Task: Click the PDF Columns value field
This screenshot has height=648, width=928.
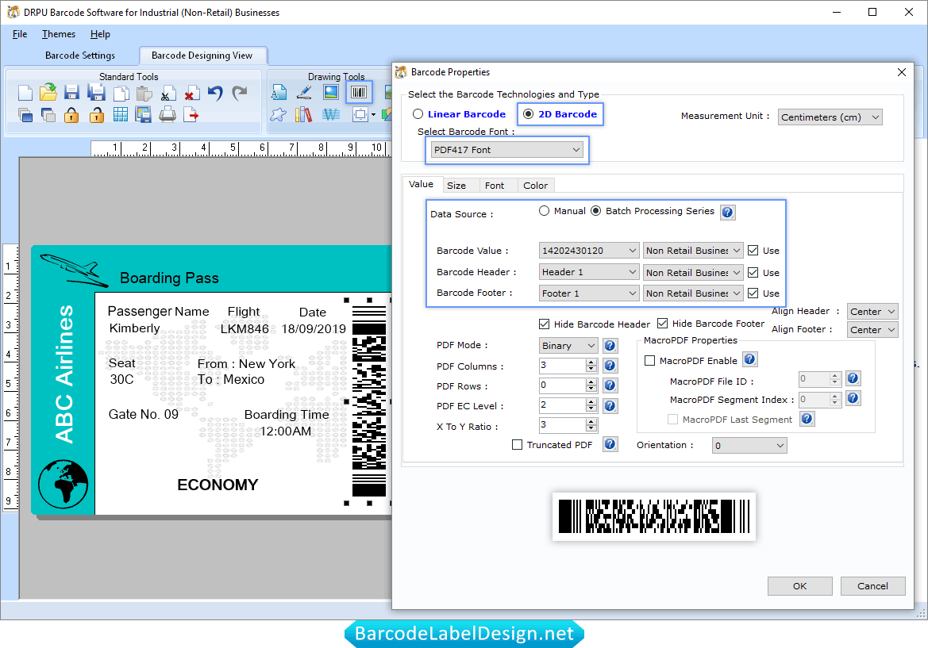Action: pyautogui.click(x=562, y=366)
